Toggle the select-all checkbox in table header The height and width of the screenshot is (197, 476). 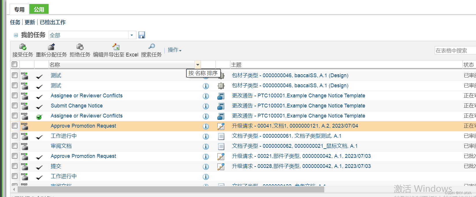point(14,64)
